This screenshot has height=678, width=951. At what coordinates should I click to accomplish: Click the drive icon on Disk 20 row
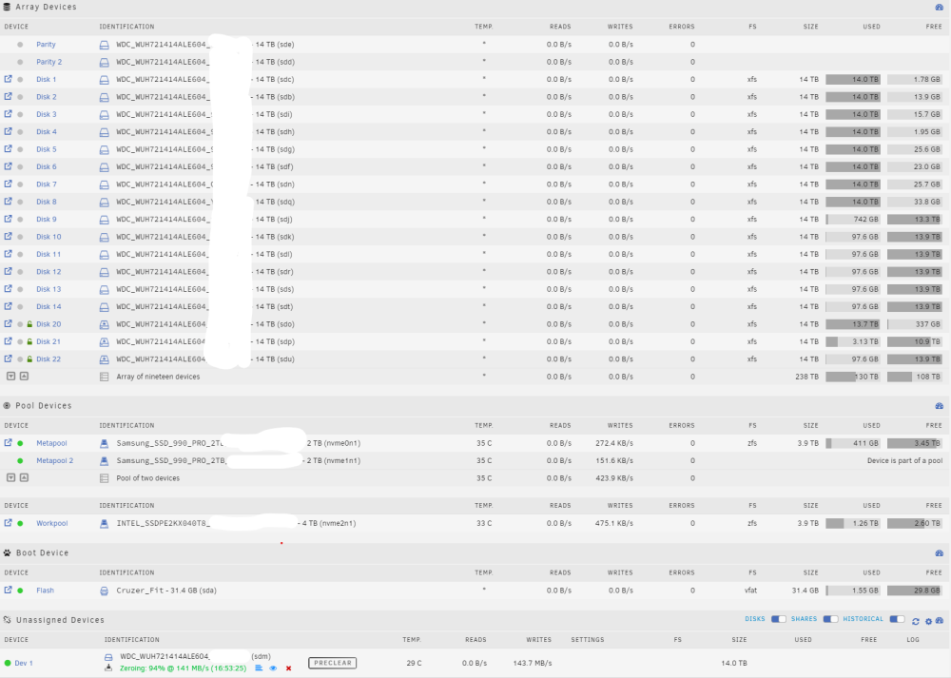[105, 324]
